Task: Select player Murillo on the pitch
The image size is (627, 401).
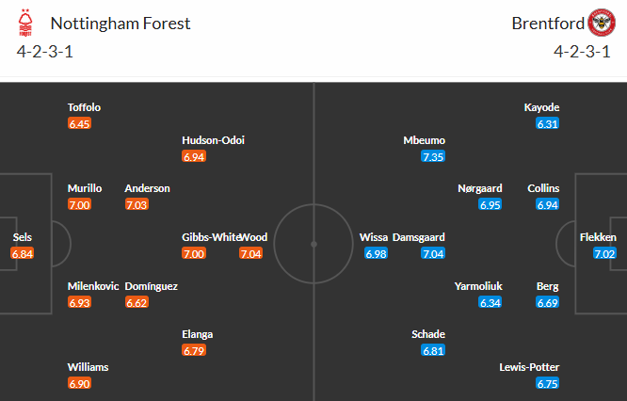Action: [85, 188]
